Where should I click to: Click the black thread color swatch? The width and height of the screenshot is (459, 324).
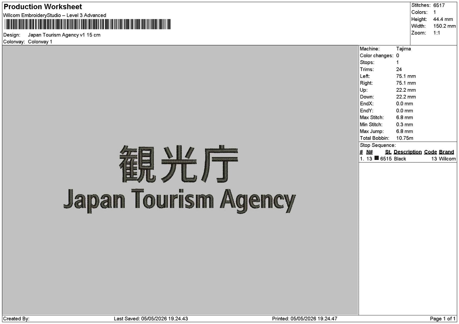click(x=376, y=158)
